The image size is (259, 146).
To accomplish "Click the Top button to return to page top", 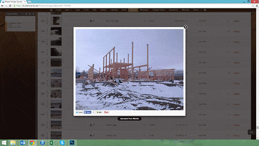I will [251, 132].
